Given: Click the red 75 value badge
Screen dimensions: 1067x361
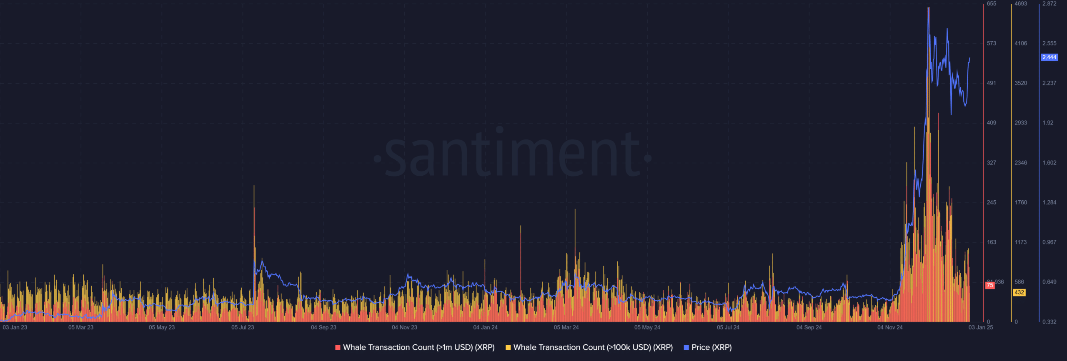Looking at the screenshot, I should pos(989,285).
